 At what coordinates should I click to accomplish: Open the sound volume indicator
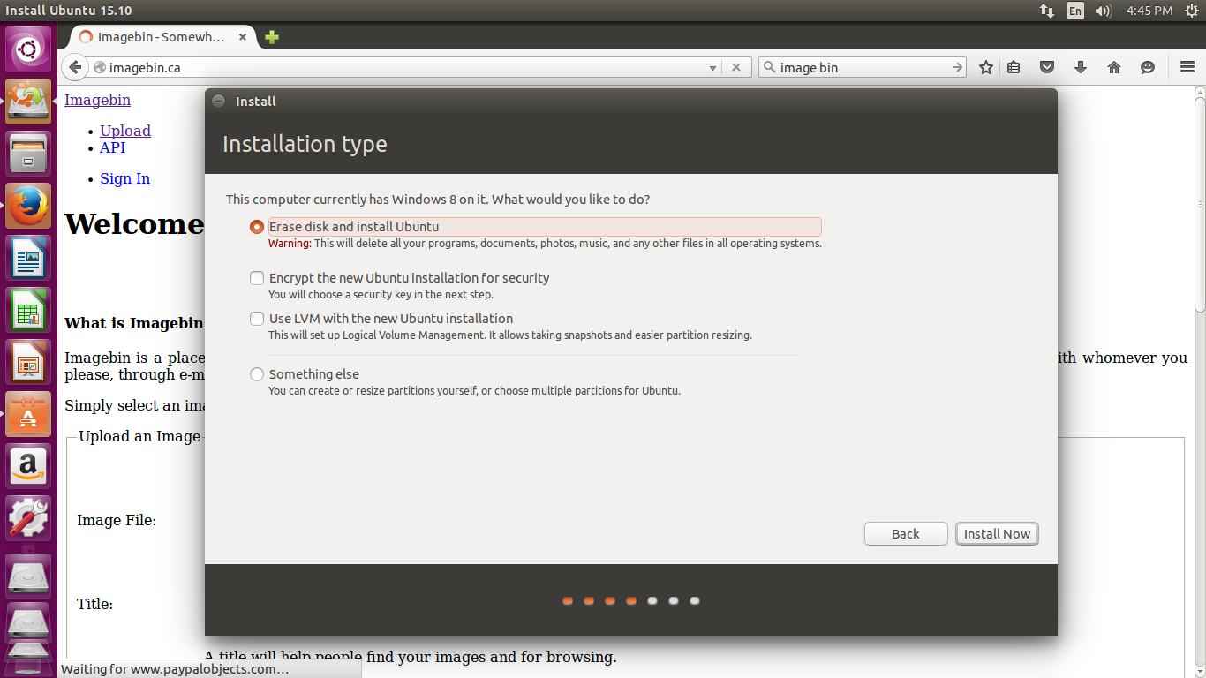click(1103, 11)
